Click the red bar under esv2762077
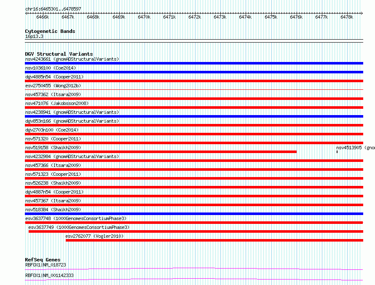 [214, 240]
